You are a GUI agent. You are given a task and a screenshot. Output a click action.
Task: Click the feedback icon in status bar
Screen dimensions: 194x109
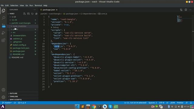coord(187,103)
